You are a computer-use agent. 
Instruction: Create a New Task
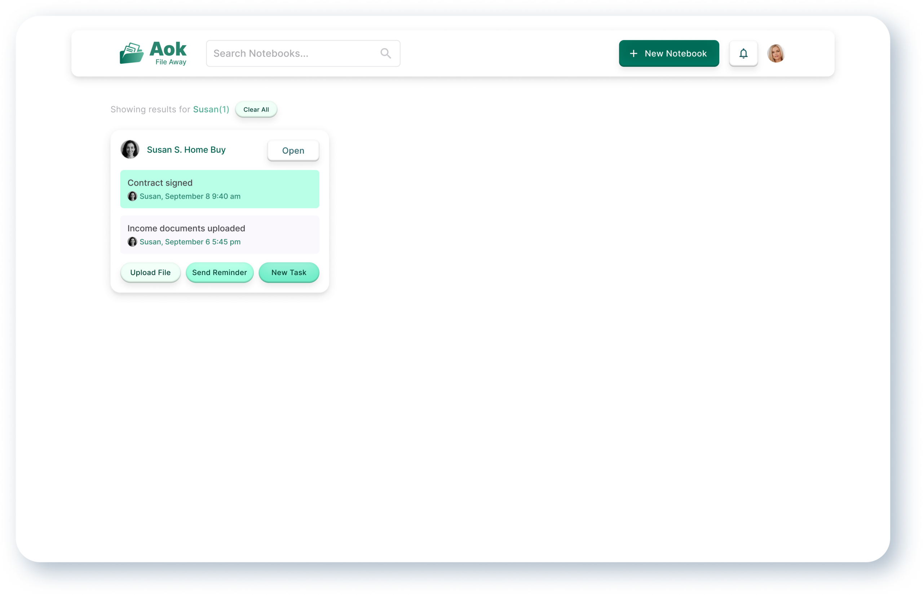pos(289,272)
